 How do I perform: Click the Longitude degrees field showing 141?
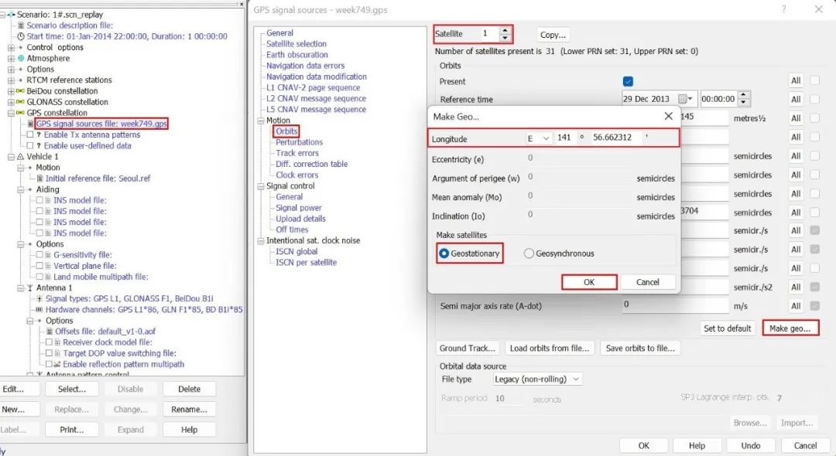coord(564,138)
